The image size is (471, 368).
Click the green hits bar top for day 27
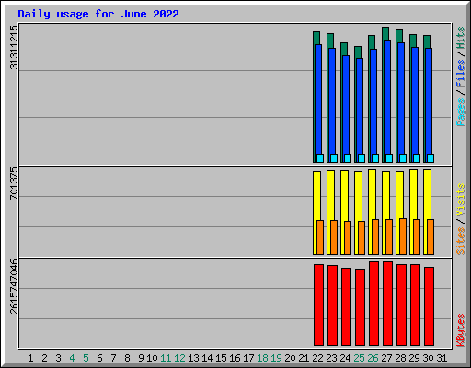(385, 34)
